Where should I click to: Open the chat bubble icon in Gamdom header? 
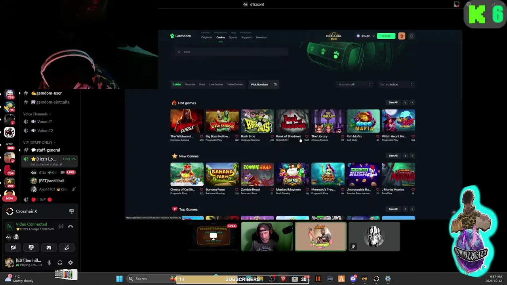click(412, 36)
